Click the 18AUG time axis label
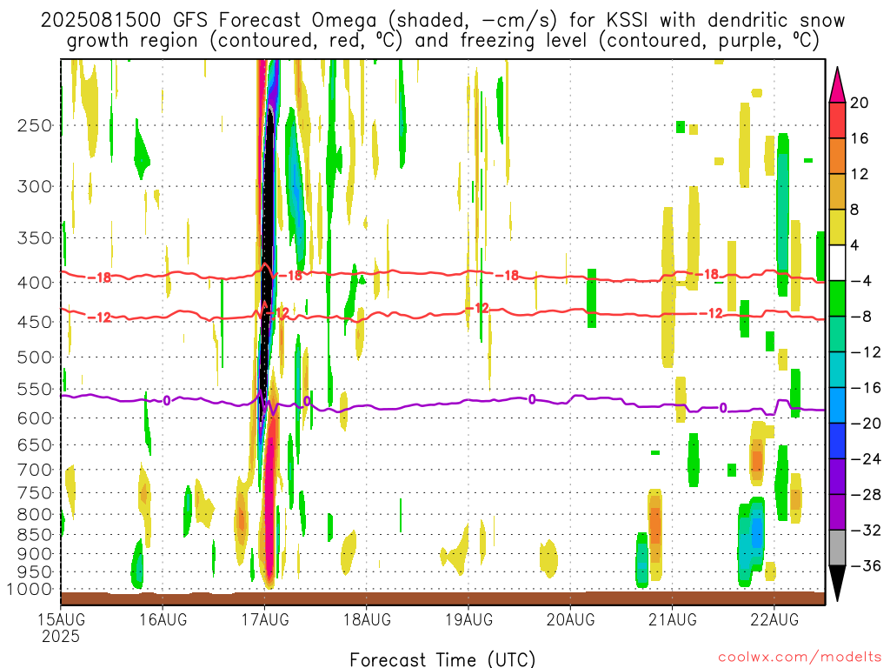Viewport: 890px width, 668px height. click(x=367, y=619)
